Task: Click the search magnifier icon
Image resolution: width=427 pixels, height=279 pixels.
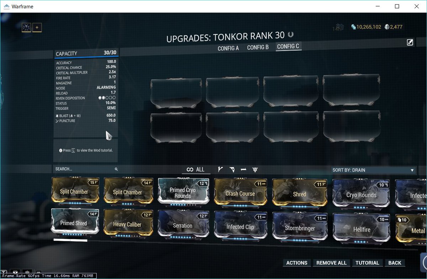Action: click(116, 169)
